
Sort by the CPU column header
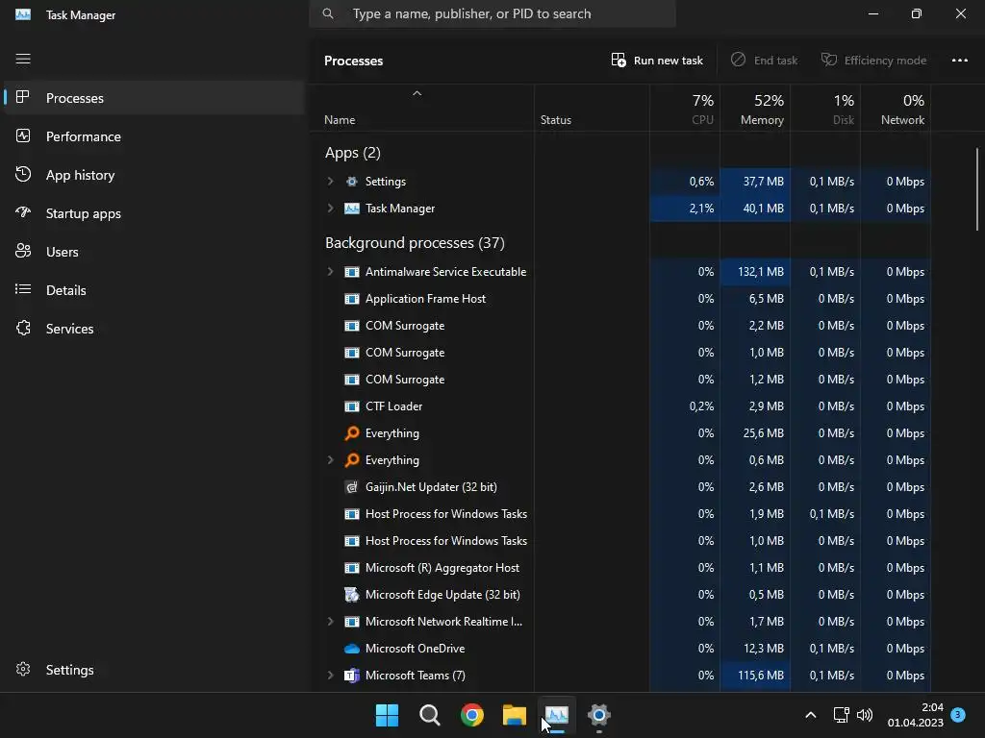point(685,110)
